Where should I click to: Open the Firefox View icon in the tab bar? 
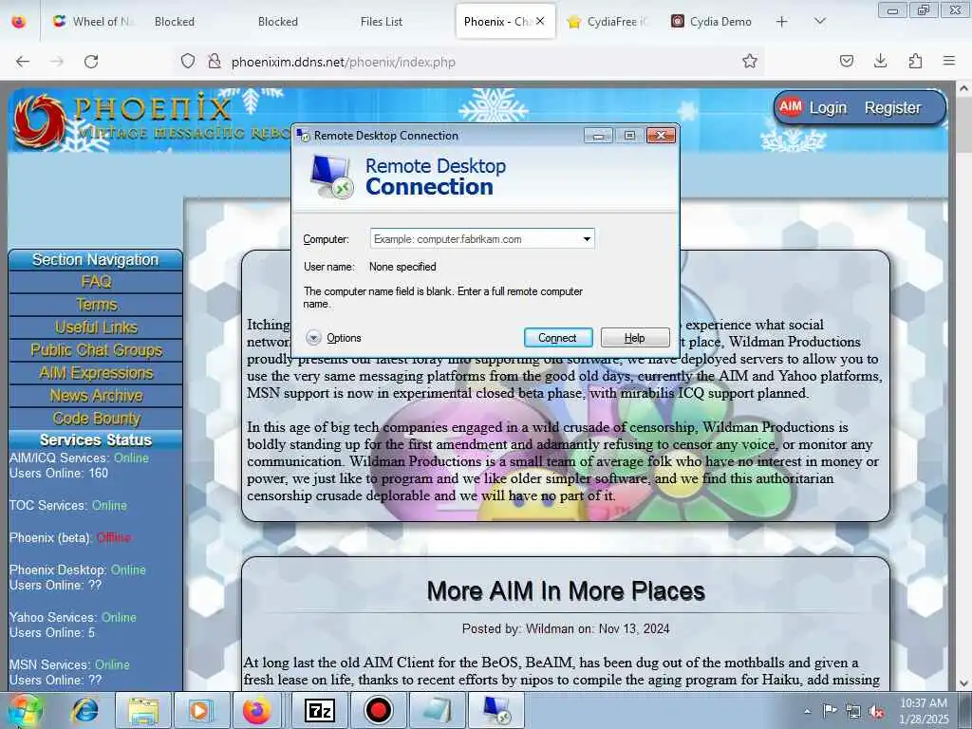coord(19,22)
